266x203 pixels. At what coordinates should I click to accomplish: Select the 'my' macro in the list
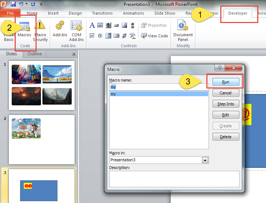[159, 94]
